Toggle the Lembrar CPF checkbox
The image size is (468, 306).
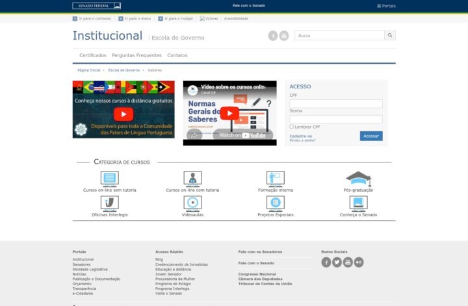coord(292,127)
